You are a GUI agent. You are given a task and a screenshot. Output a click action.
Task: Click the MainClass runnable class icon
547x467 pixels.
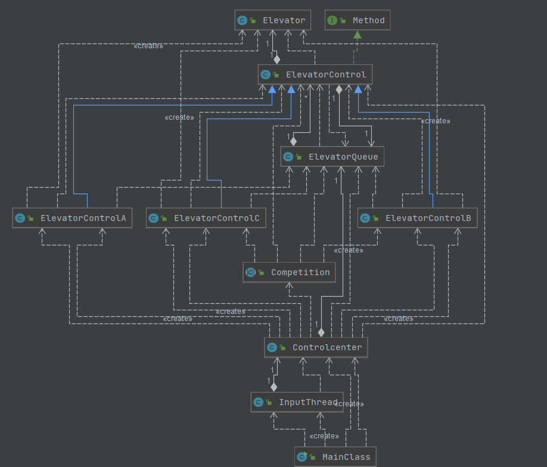[302, 456]
